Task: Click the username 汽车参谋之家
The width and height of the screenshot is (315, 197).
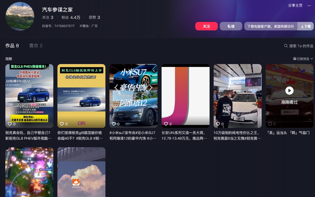Action: [57, 10]
